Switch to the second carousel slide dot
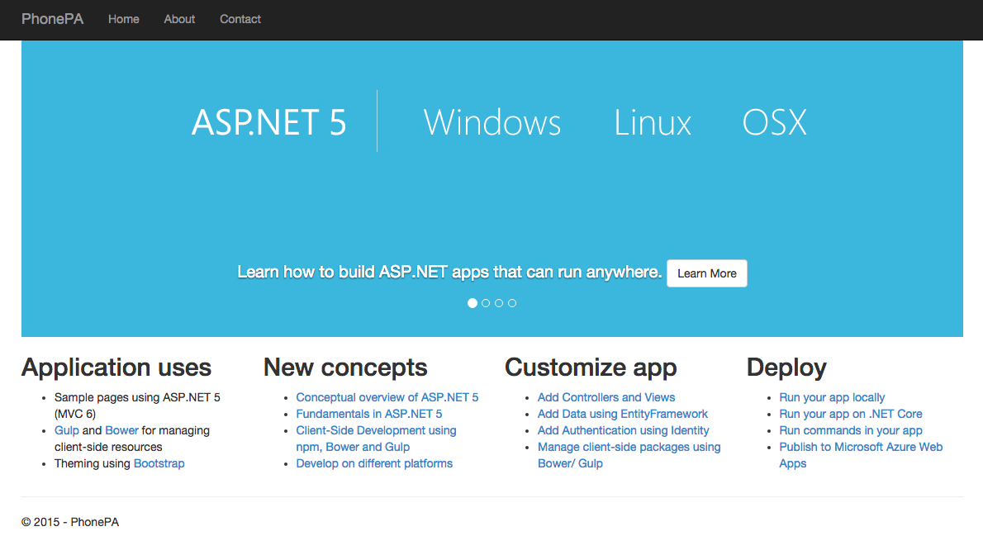The width and height of the screenshot is (983, 555). [486, 303]
